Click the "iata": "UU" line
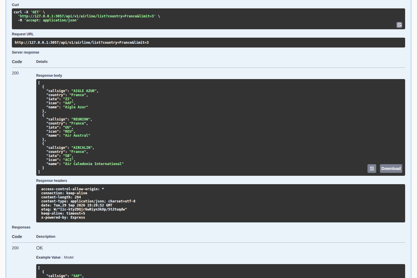This screenshot has height=278, width=417. click(60, 127)
